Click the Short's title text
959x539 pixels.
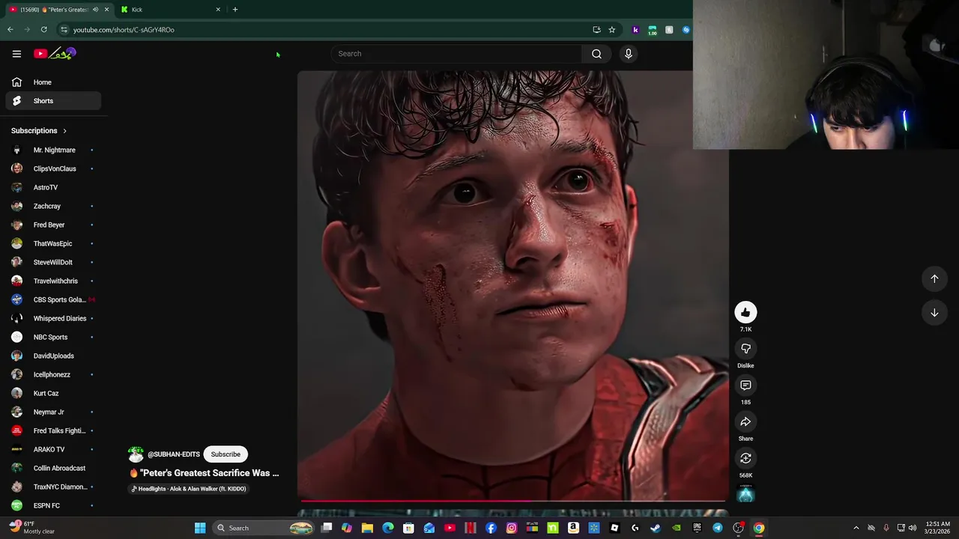pyautogui.click(x=205, y=473)
